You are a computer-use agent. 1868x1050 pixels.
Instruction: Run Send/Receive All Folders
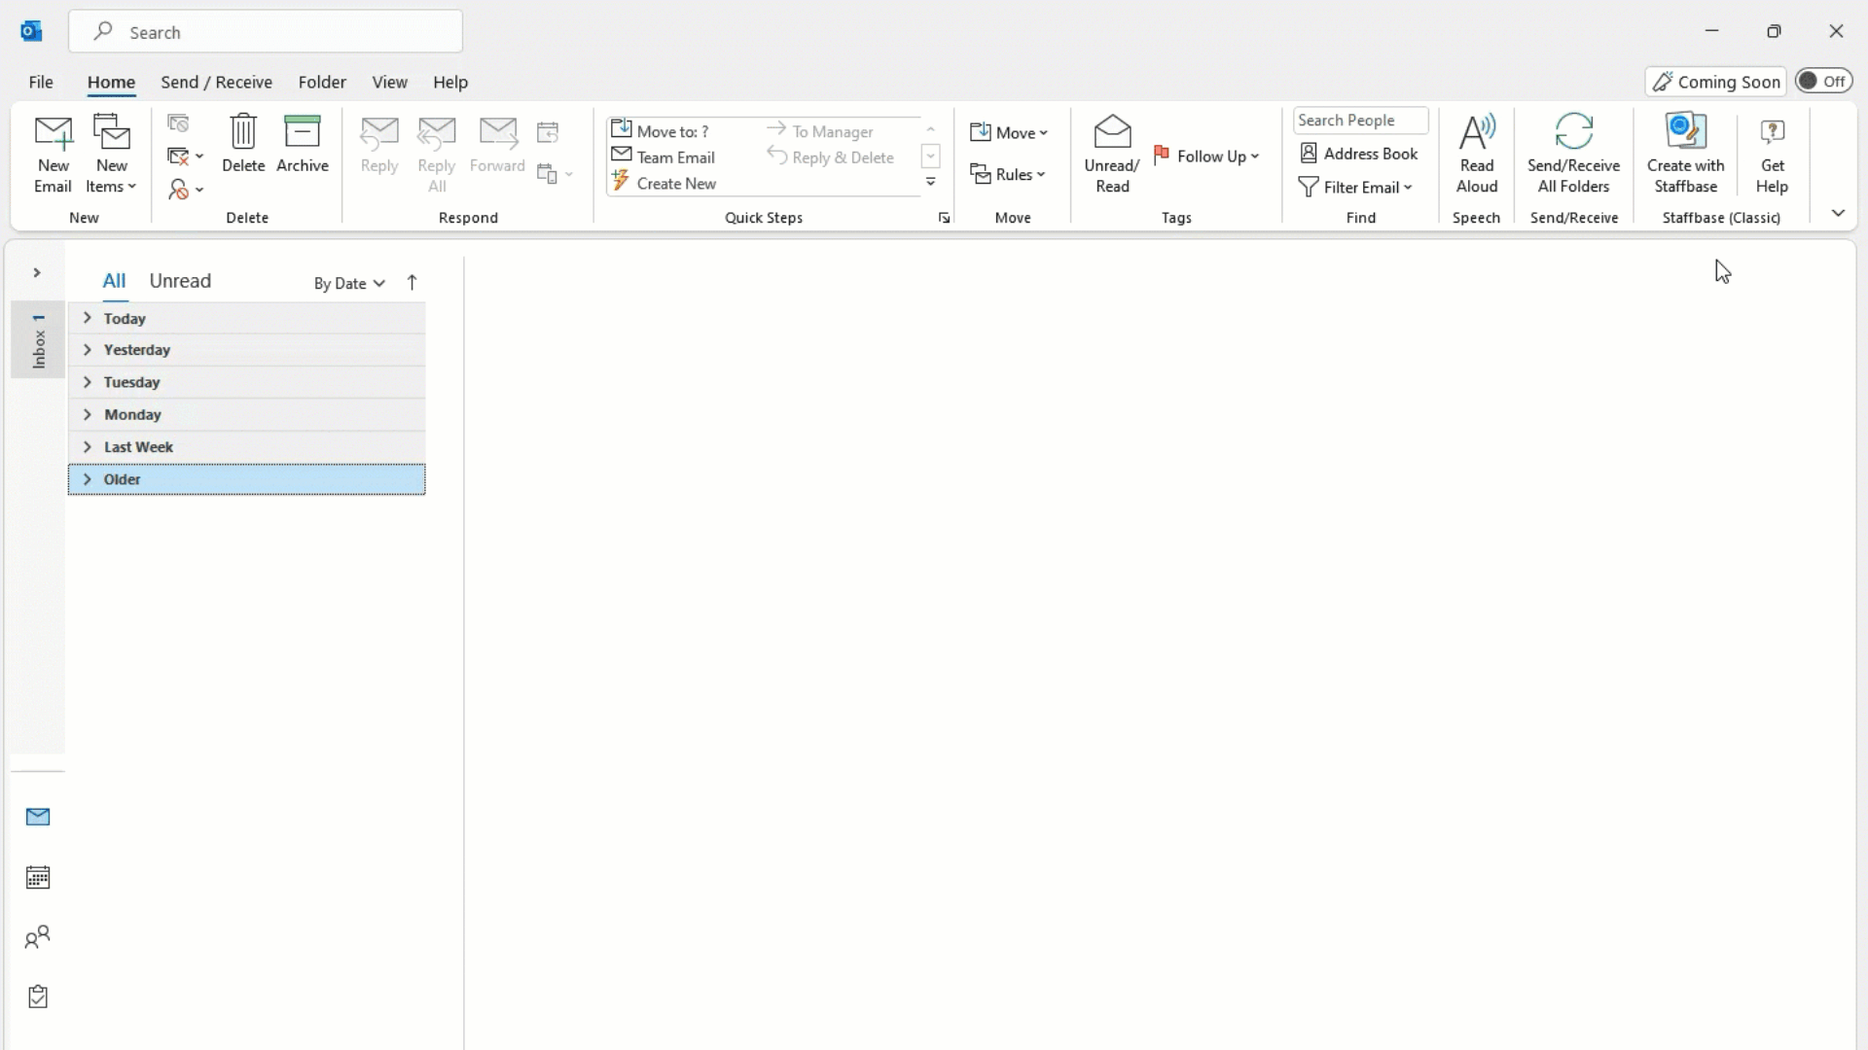click(x=1573, y=154)
